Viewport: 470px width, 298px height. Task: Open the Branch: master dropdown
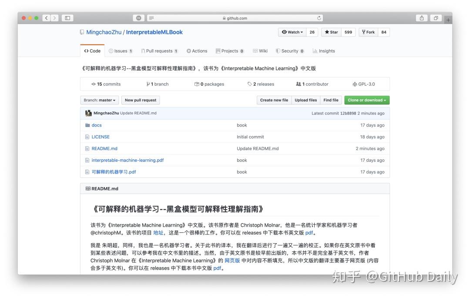pos(99,100)
